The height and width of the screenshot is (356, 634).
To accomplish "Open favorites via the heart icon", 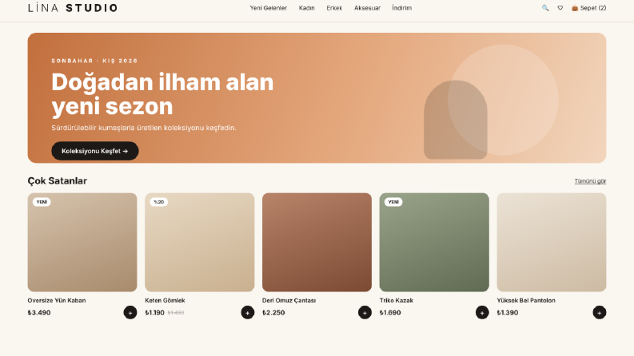I will [x=560, y=8].
